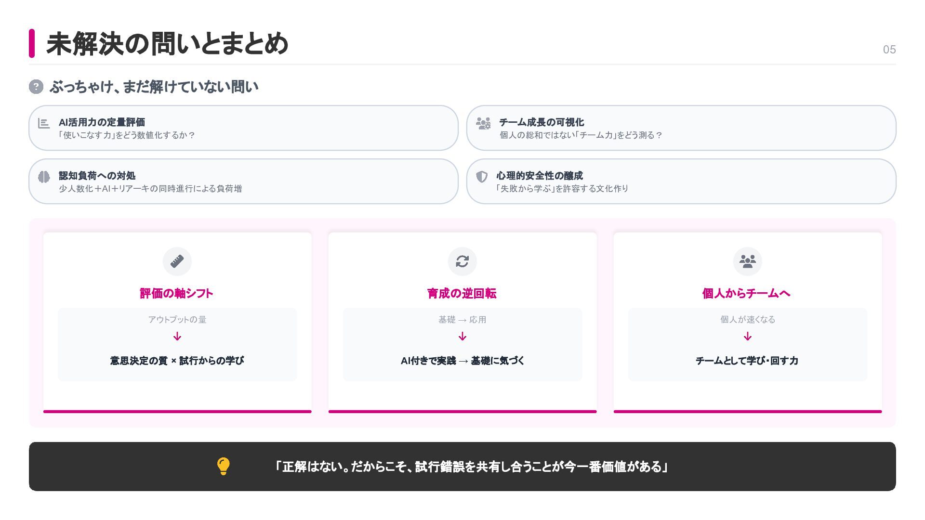Click the team gear icon beside チーム成長の可視化
The image size is (925, 520).
click(483, 124)
